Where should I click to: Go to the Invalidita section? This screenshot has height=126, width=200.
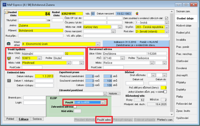pos(181,40)
